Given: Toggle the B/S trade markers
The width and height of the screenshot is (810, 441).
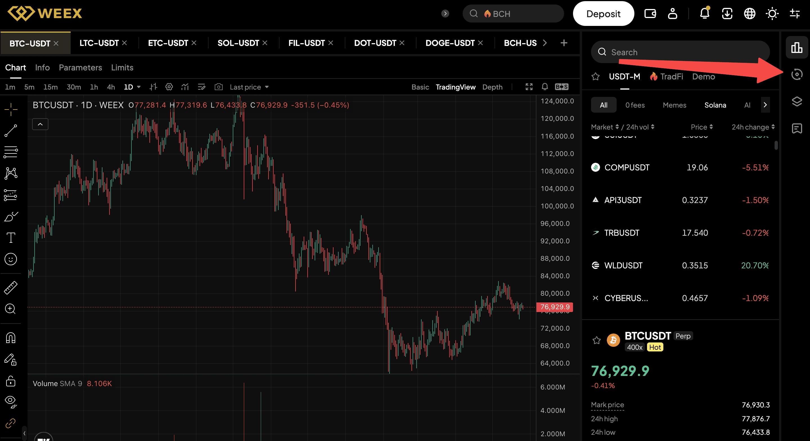Looking at the screenshot, I should (x=561, y=87).
